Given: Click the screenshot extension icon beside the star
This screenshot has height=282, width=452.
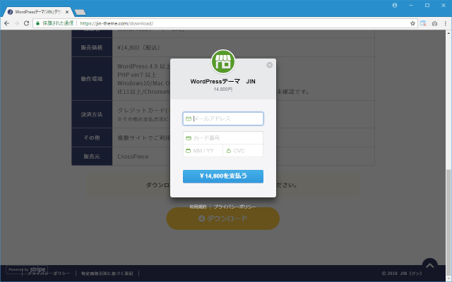Looking at the screenshot, I should pyautogui.click(x=423, y=23).
